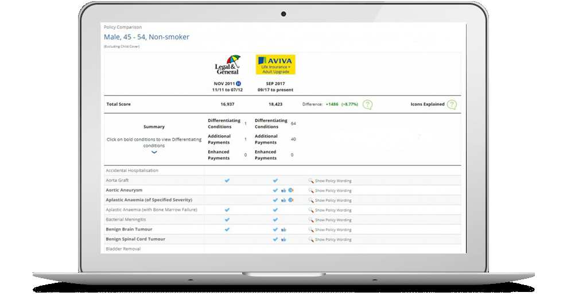Show Policy Wording for Benign Brain Tumour
This screenshot has width=567, height=300.
[x=333, y=229]
